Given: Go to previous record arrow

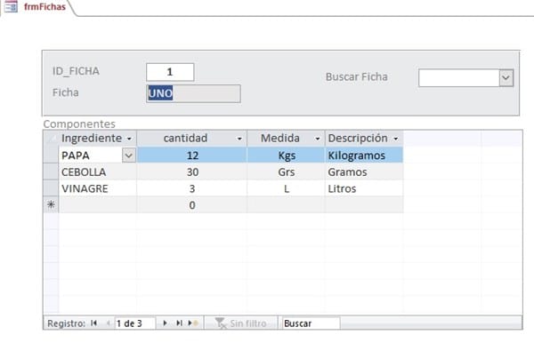Looking at the screenshot, I should 108,324.
